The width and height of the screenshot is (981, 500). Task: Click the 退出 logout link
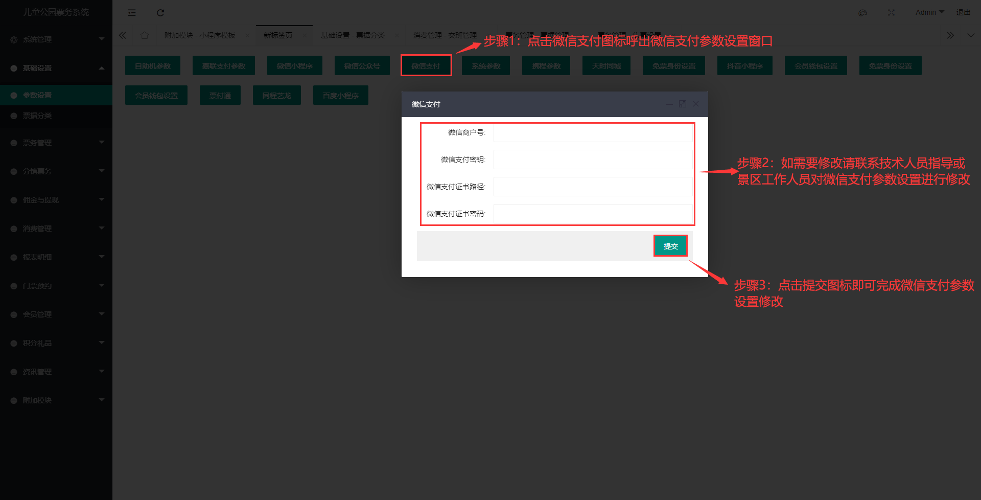click(964, 12)
